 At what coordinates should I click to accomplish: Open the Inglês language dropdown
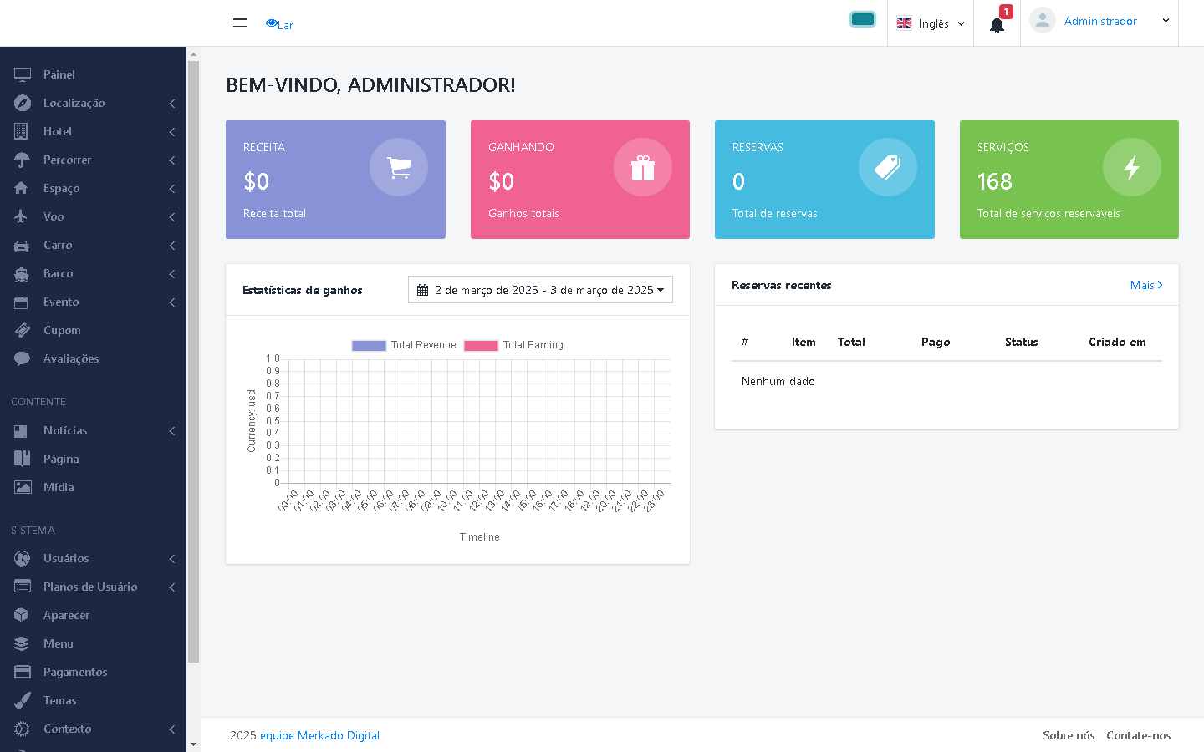pyautogui.click(x=931, y=23)
